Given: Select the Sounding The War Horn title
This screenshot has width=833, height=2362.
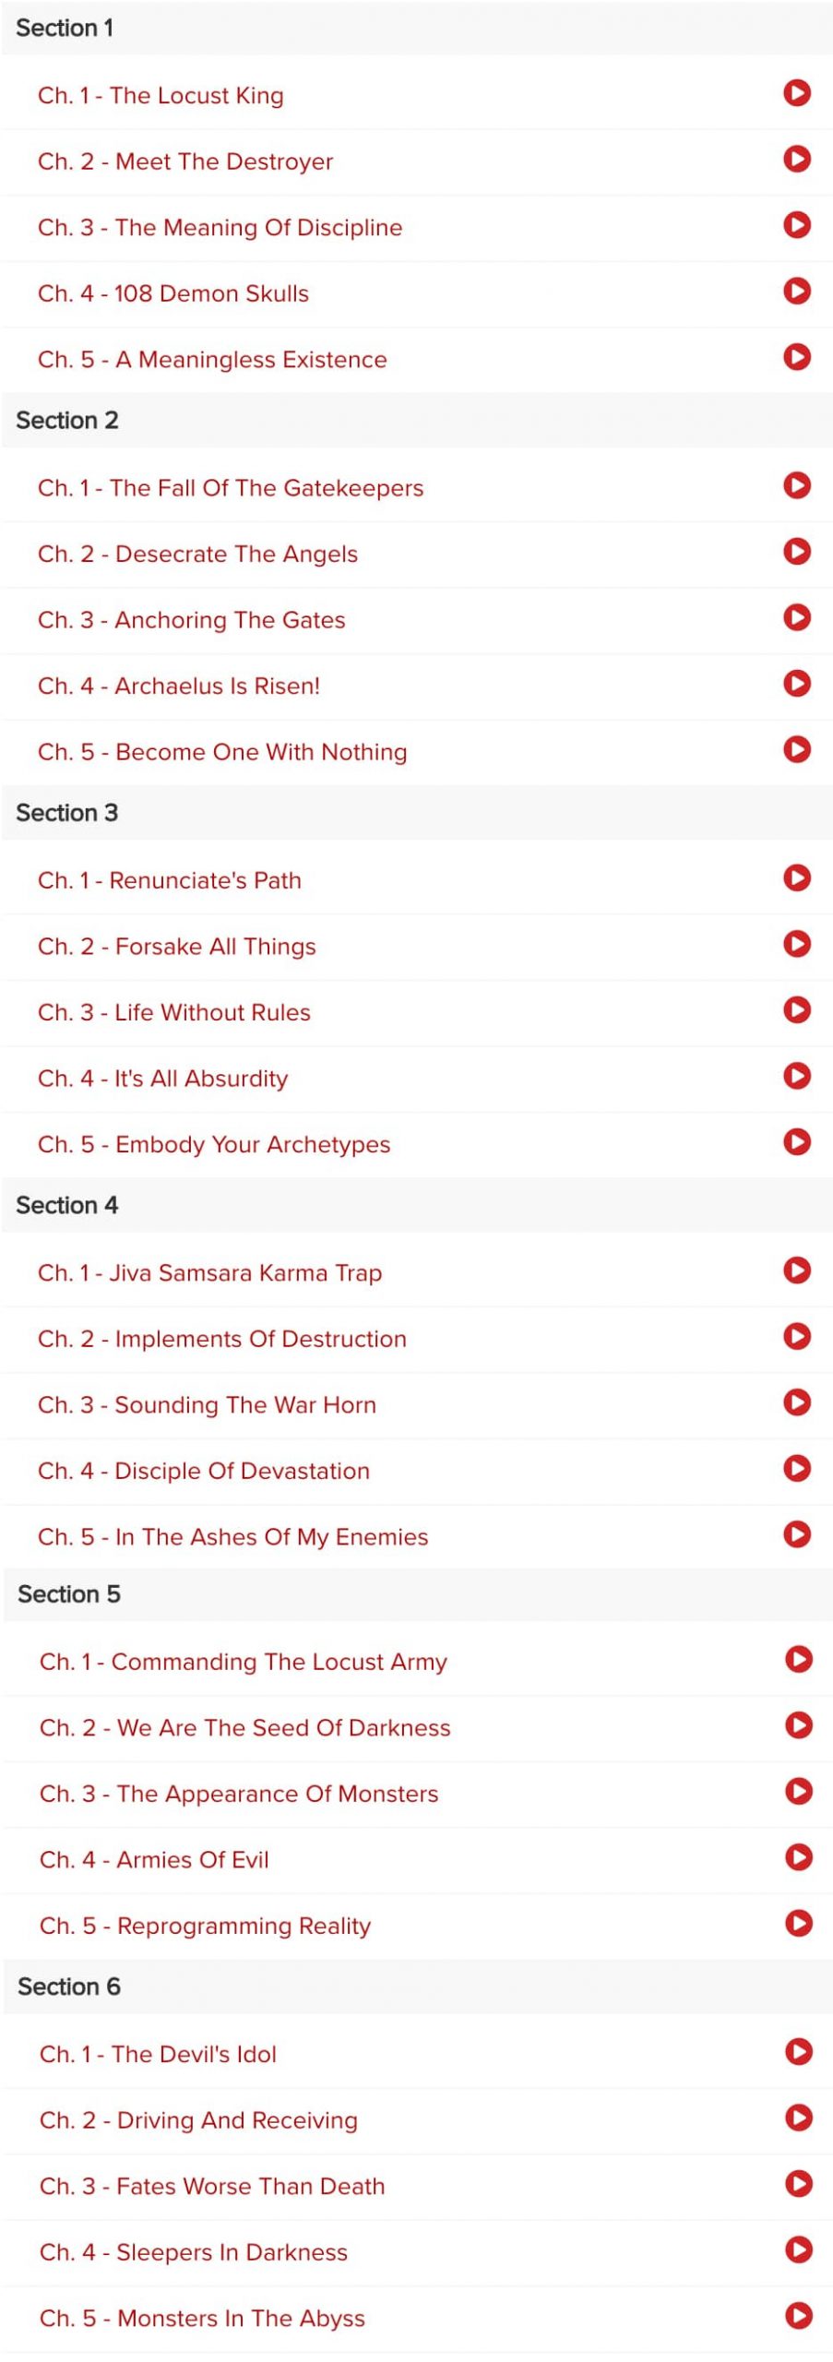Looking at the screenshot, I should [207, 1405].
